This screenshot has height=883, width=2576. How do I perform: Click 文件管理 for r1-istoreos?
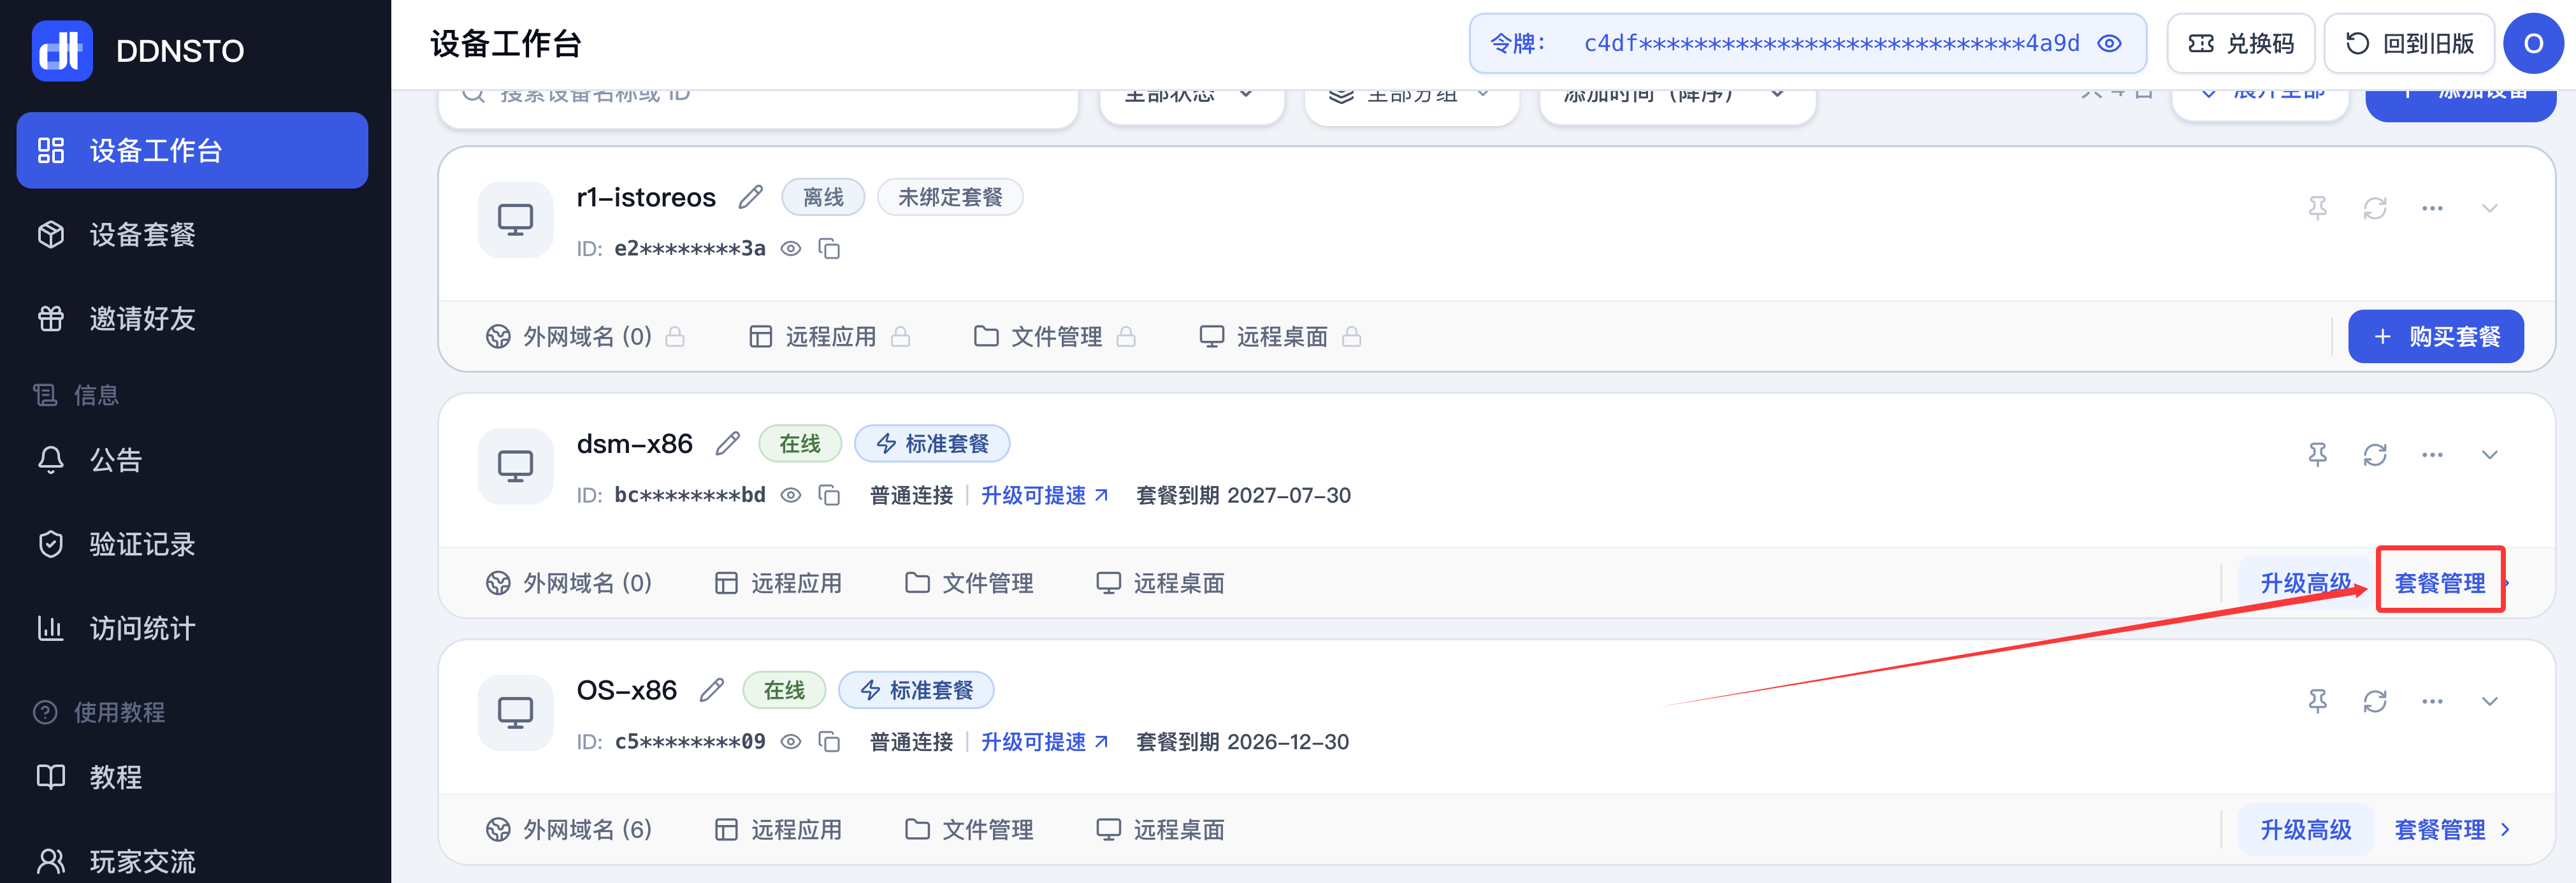[1054, 337]
